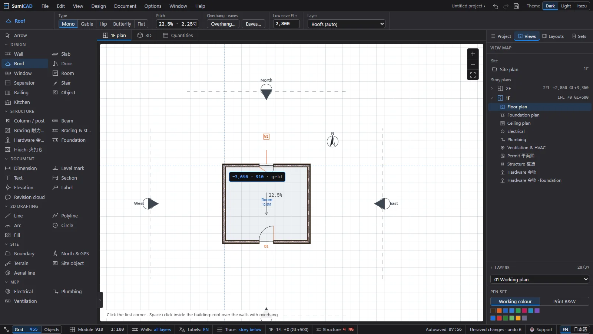The width and height of the screenshot is (593, 334).
Task: Switch to the 3D tab
Action: (144, 35)
